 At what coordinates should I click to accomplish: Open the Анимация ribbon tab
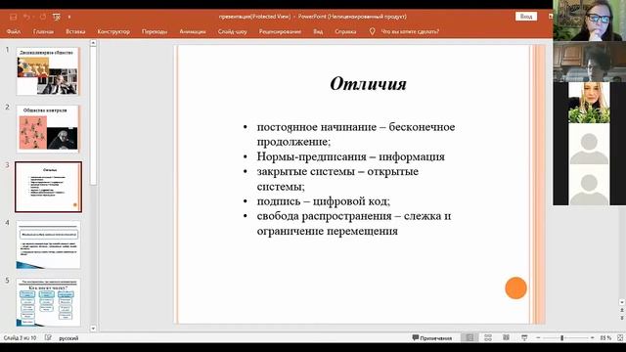tap(193, 31)
